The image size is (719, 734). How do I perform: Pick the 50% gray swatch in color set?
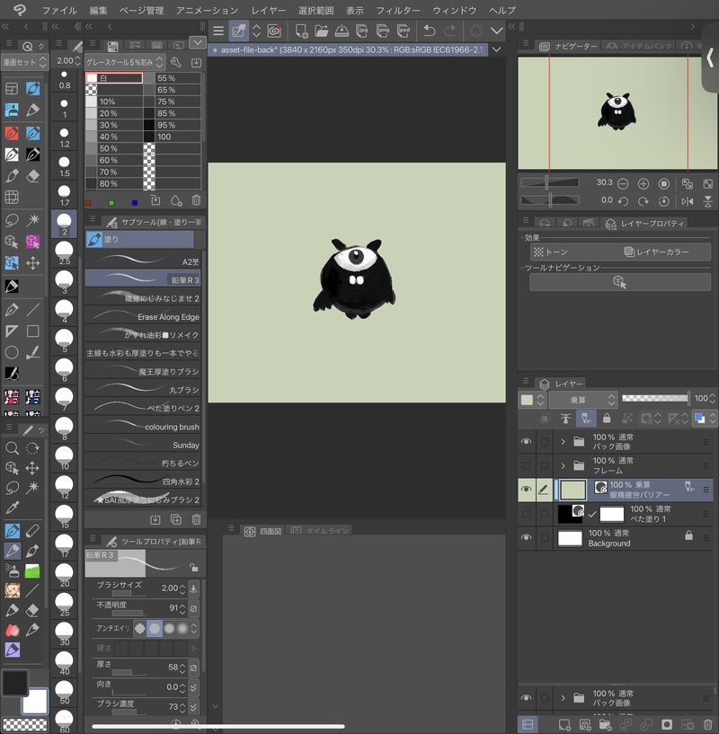tap(91, 148)
